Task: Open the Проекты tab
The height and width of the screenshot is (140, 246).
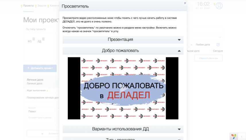Action: tap(28, 6)
